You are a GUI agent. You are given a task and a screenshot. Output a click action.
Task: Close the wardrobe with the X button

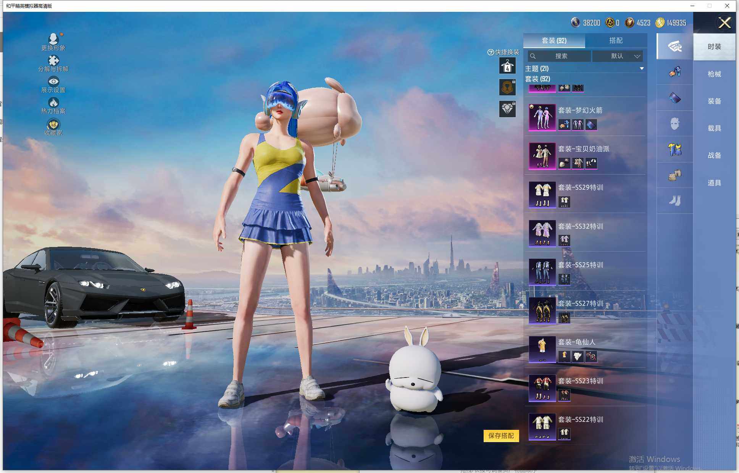[x=724, y=23]
